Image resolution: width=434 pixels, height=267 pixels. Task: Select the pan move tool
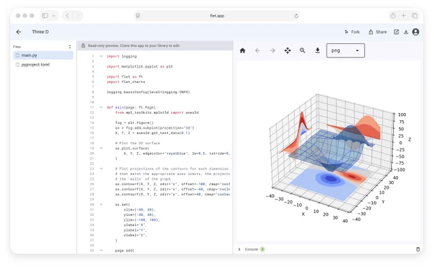[x=287, y=50]
